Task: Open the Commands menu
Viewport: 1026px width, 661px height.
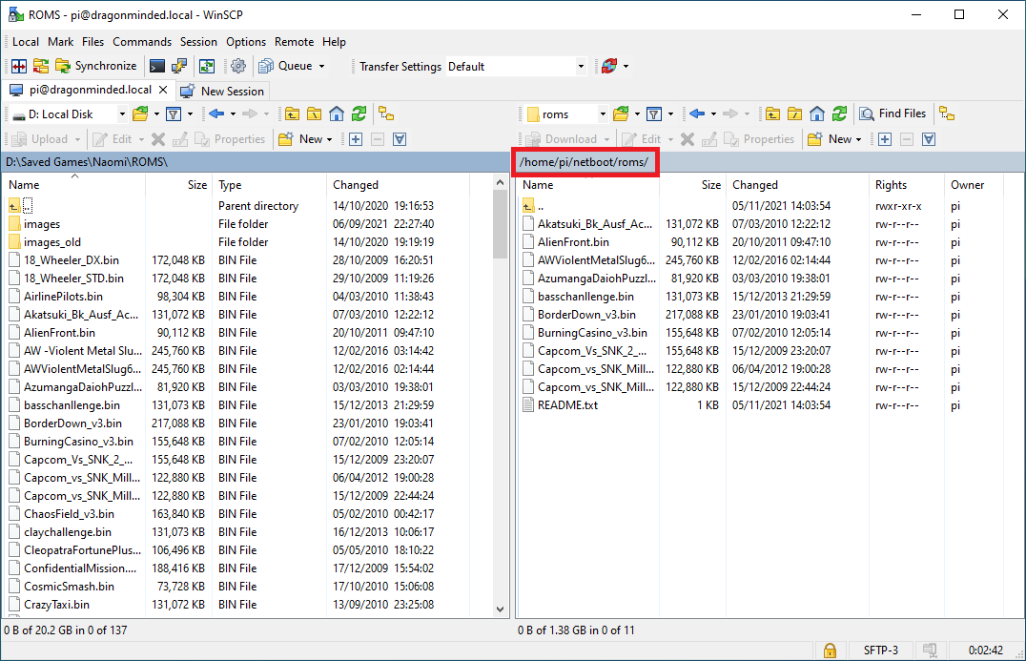Action: click(x=142, y=42)
